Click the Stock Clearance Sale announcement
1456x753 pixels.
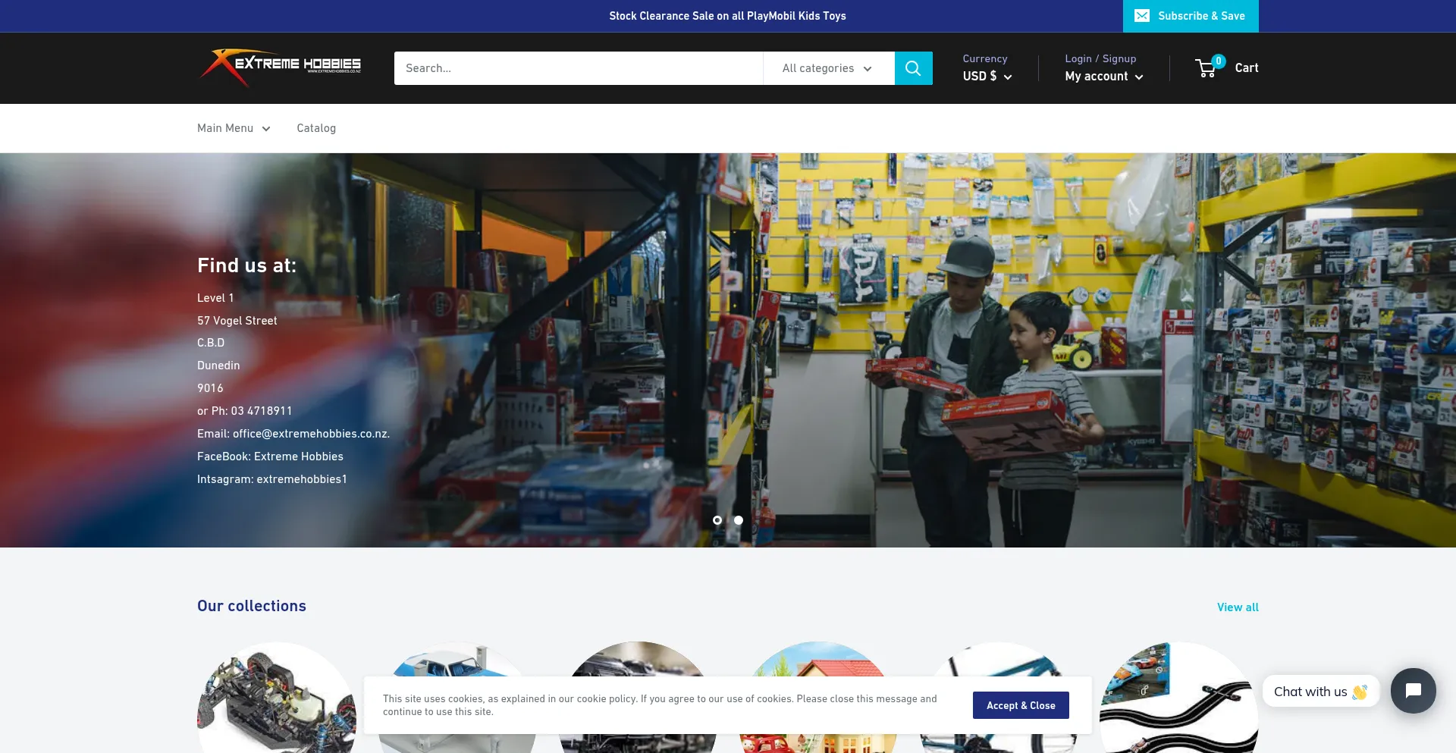pos(727,16)
